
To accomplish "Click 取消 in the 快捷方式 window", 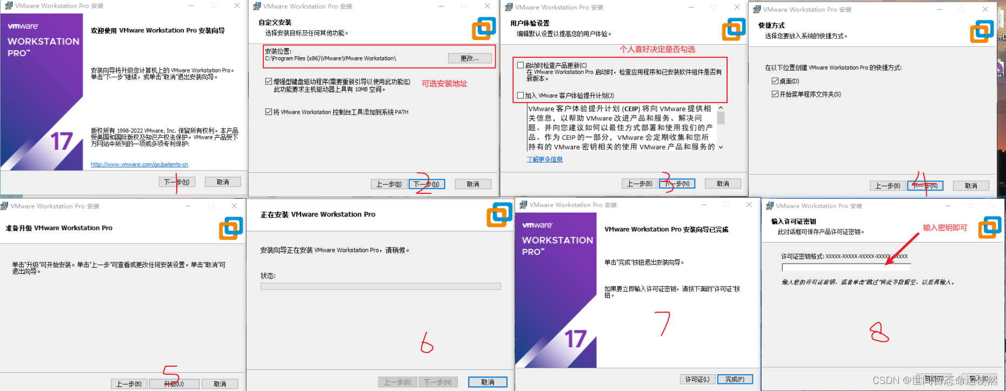I will (x=971, y=186).
